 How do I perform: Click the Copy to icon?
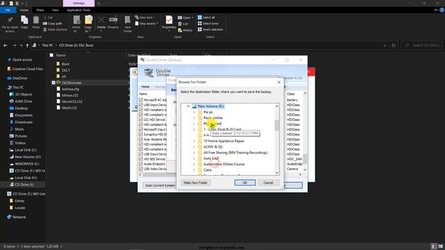[88, 24]
